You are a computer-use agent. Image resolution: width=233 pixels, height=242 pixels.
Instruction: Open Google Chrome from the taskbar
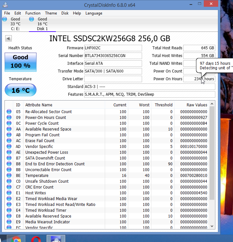(17, 239)
